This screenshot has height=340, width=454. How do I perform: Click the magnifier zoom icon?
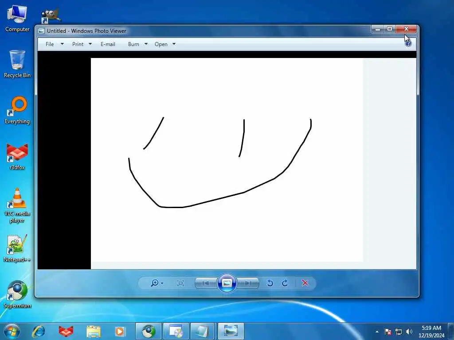[x=155, y=283]
